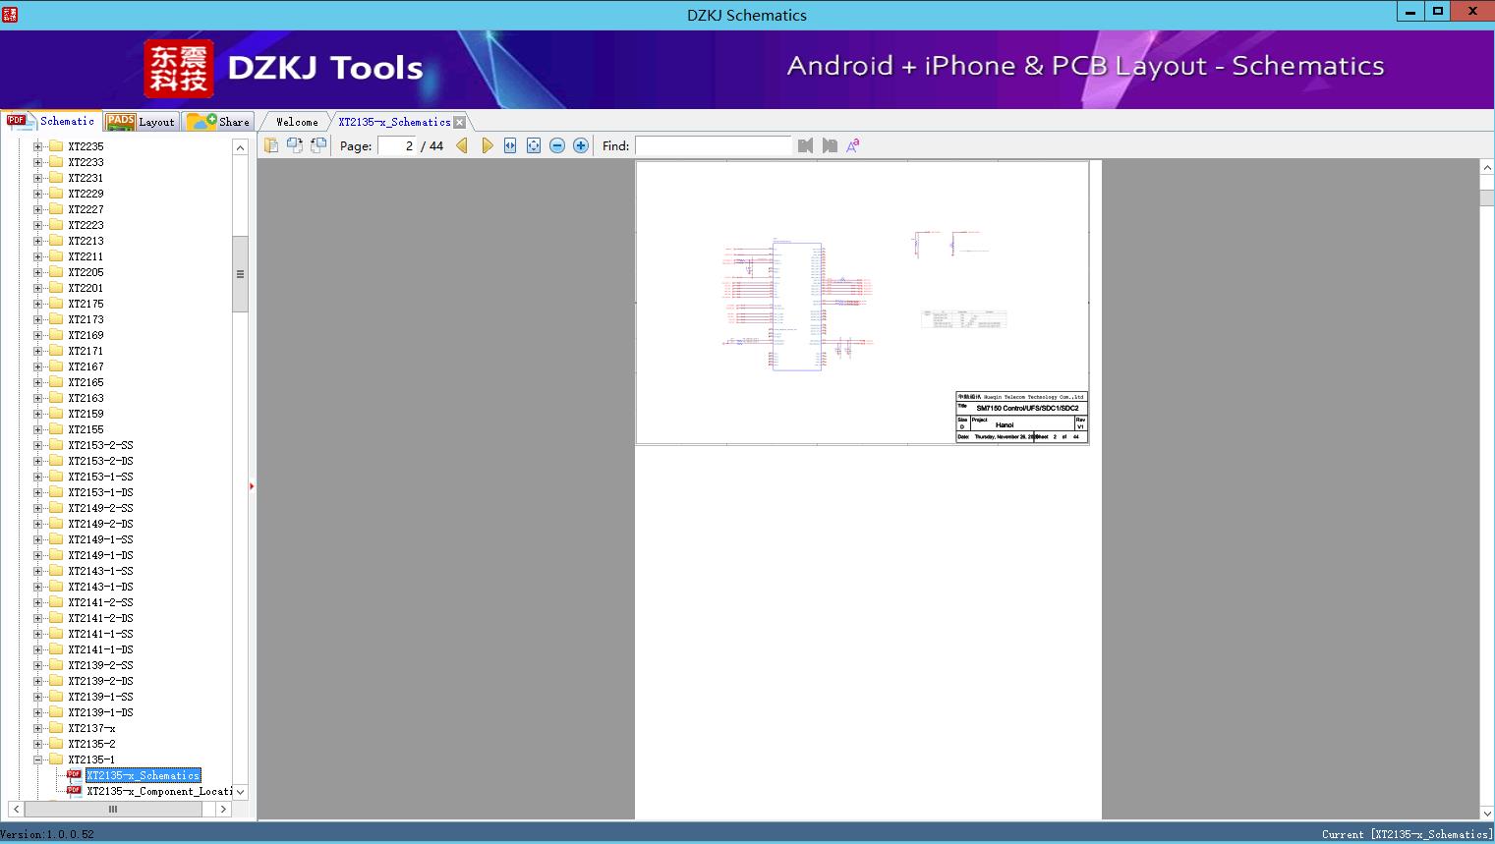Expand the XT2141-2-SS folder
The image size is (1495, 844).
tap(38, 602)
